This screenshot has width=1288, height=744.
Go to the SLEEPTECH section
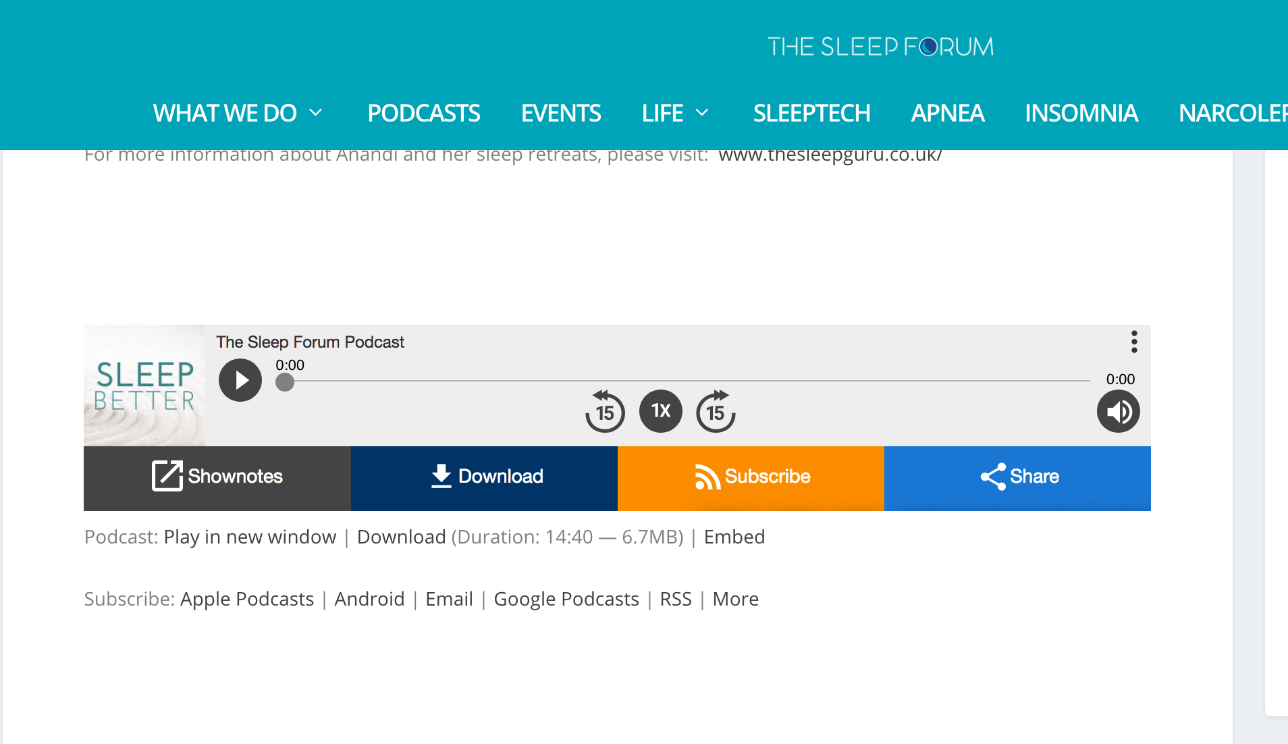tap(811, 113)
